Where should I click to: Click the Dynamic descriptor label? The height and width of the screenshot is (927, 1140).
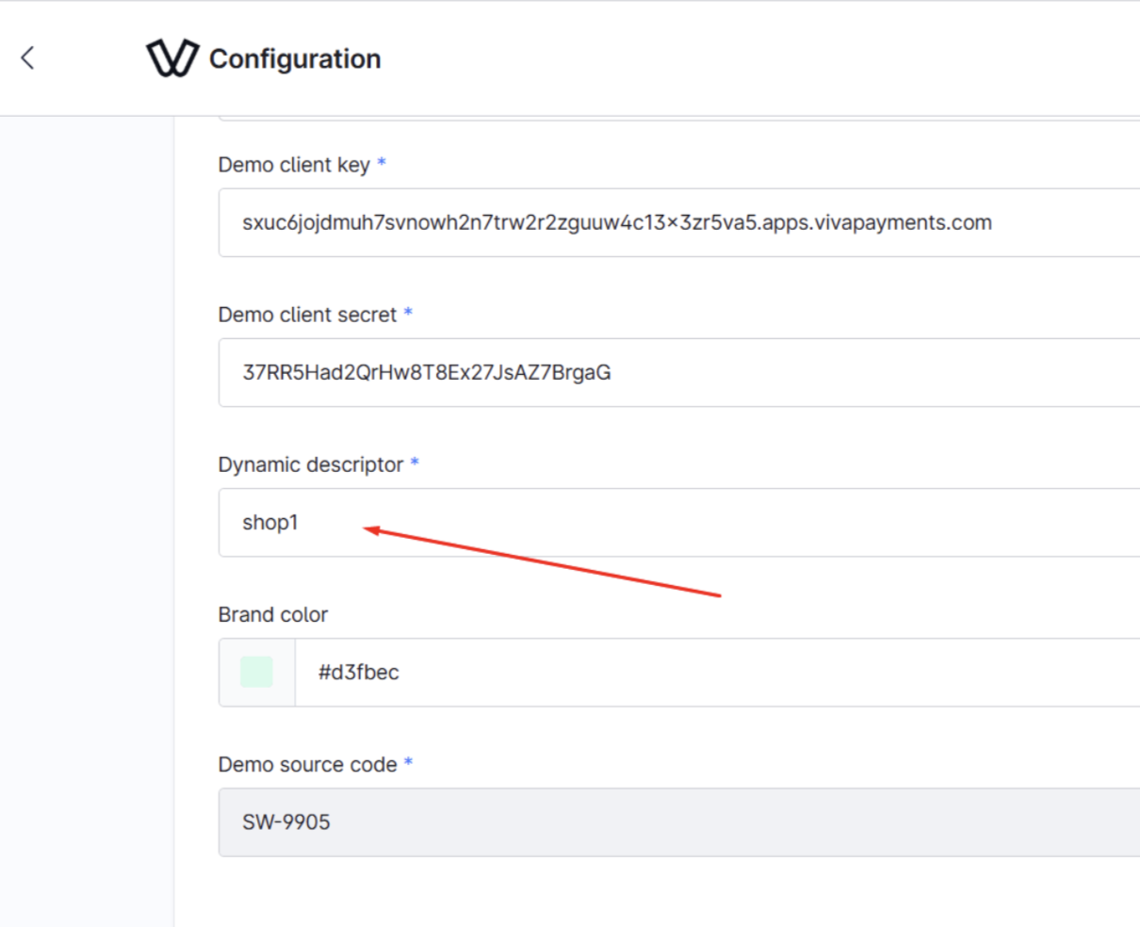pos(311,464)
